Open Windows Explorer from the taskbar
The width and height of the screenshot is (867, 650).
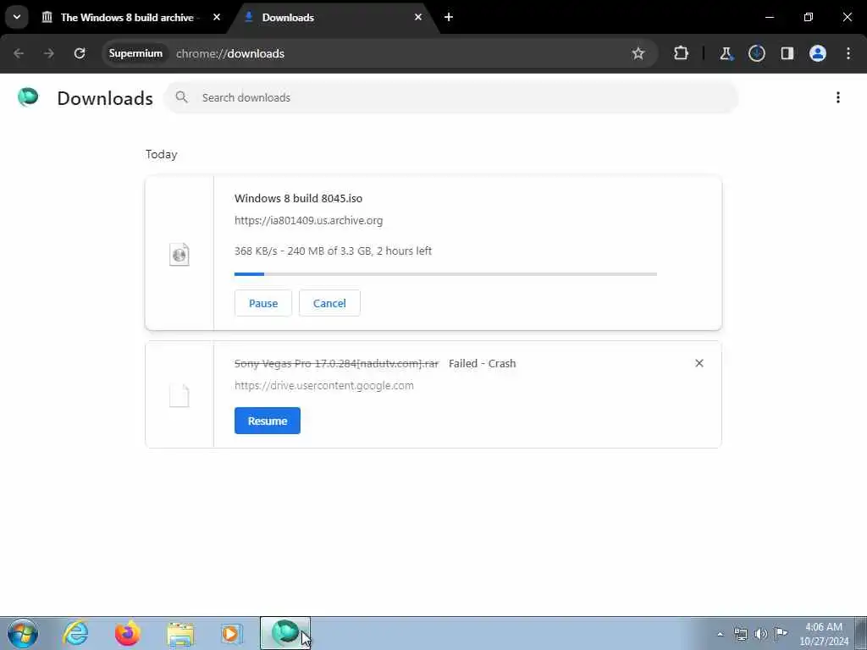180,633
